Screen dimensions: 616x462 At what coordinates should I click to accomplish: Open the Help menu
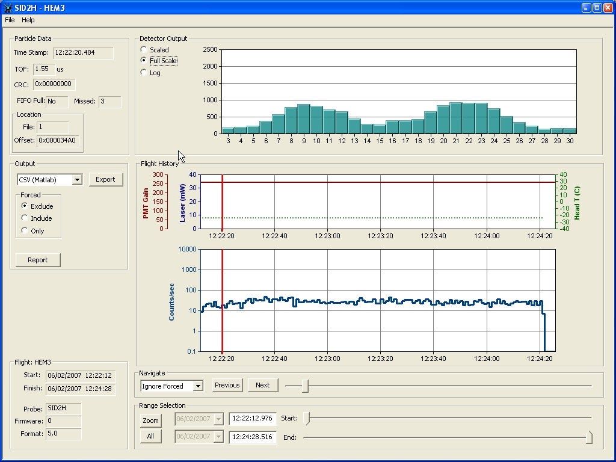coord(28,20)
